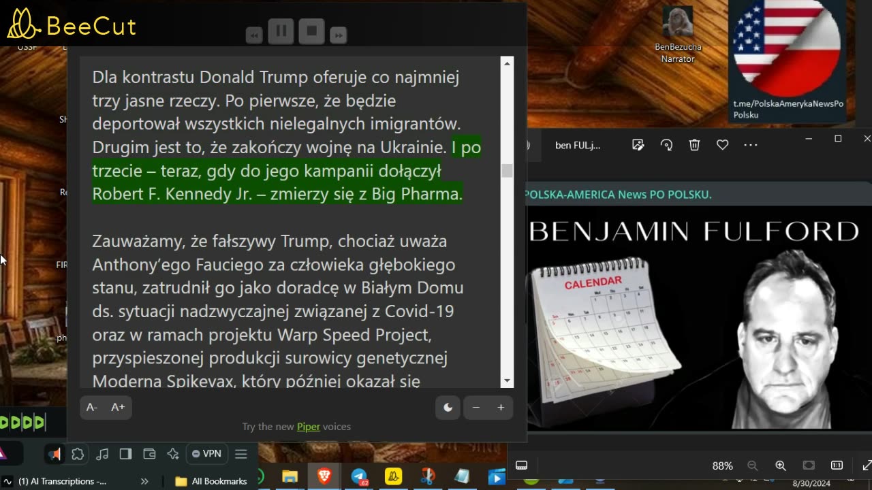Expand hidden bookmarks with double chevron
872x490 pixels.
[x=144, y=481]
